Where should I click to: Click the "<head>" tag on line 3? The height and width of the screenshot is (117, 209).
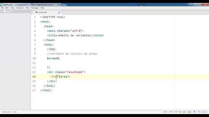49,26
